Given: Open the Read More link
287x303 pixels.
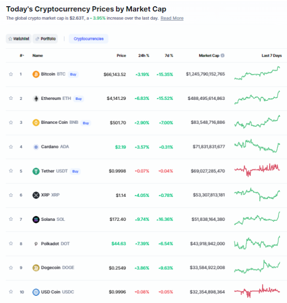Looking at the screenshot, I should (x=172, y=18).
